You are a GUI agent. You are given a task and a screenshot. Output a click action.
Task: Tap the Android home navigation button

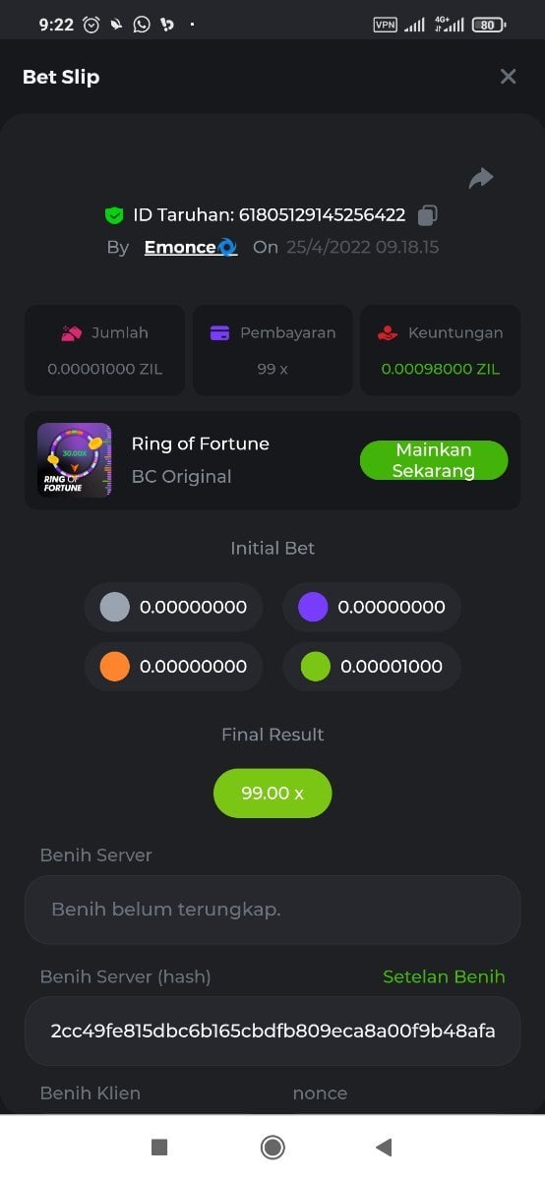(x=272, y=1147)
